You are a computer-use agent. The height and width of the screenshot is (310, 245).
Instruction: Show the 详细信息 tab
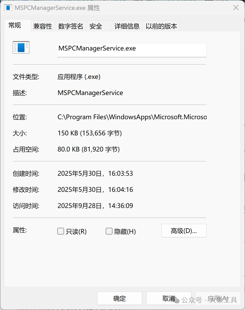point(127,26)
